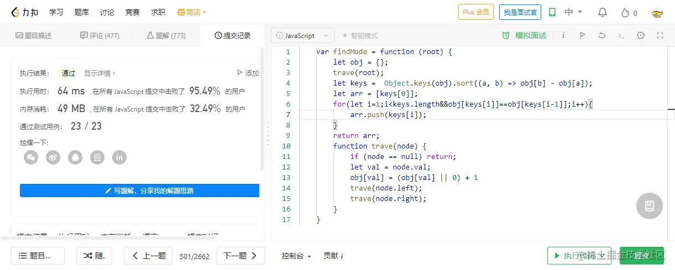
Task: Click the 随机 shuffle problem button
Action: (x=94, y=256)
